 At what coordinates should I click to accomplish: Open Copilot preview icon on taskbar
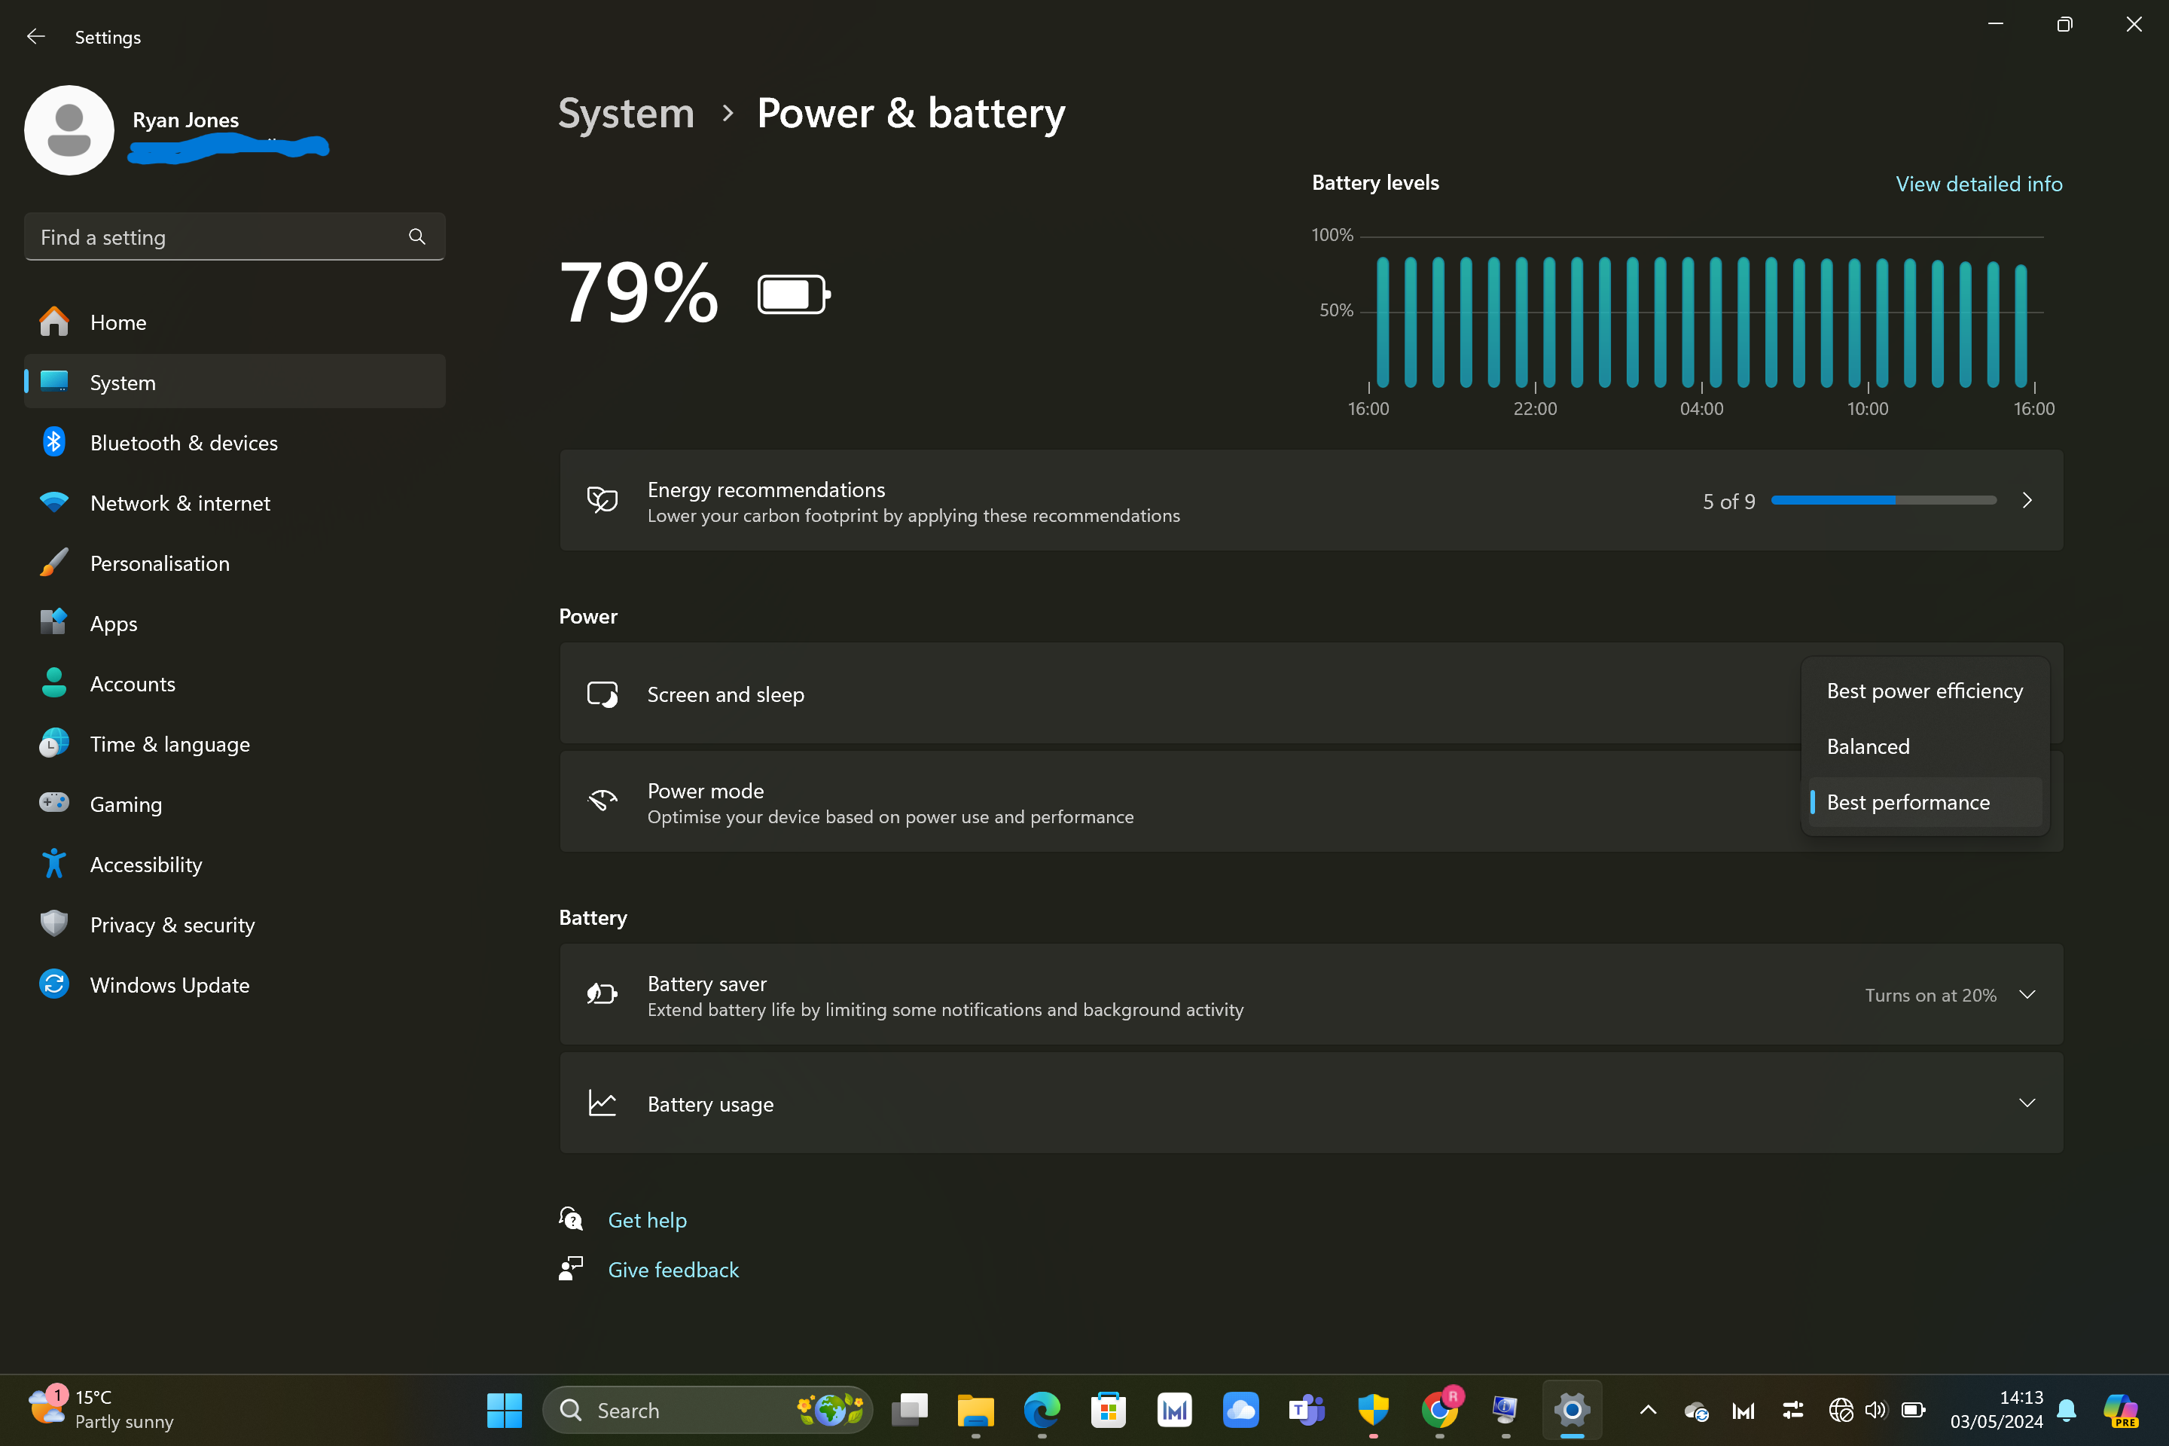pos(2120,1410)
